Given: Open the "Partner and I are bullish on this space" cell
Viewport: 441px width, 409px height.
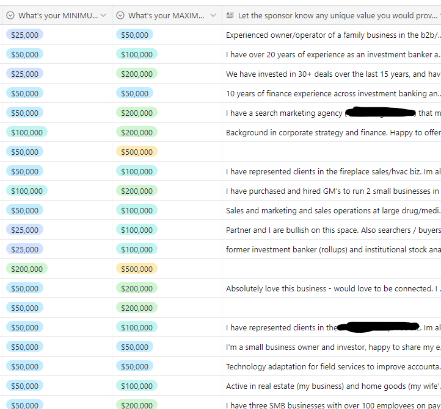Looking at the screenshot, I should (x=332, y=230).
